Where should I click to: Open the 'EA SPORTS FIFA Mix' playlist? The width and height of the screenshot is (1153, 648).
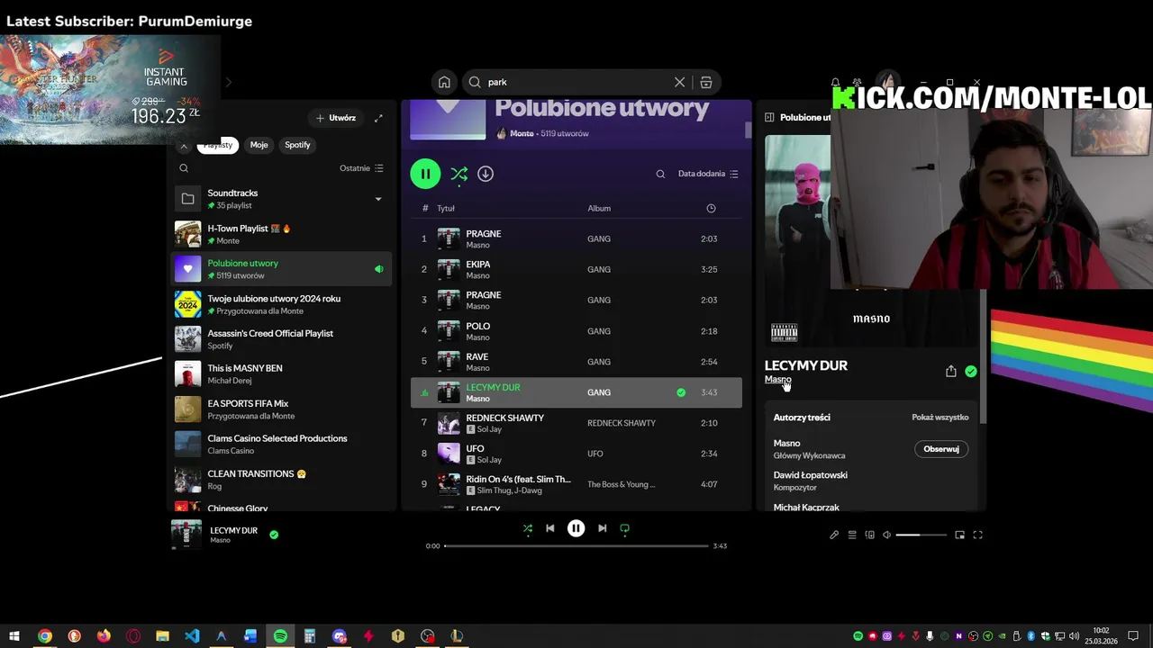tap(281, 409)
